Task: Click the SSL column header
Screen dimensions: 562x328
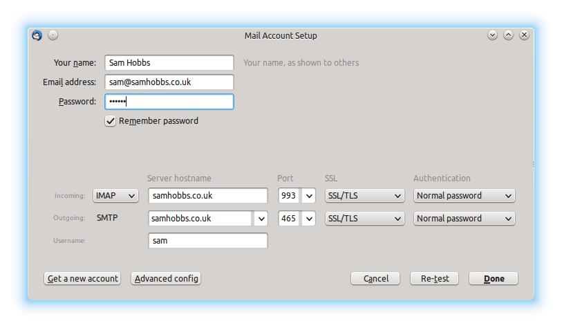Action: (331, 179)
